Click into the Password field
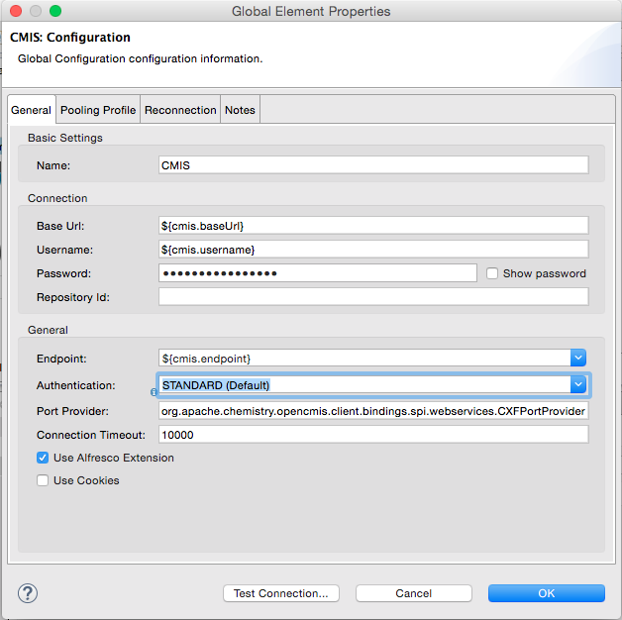This screenshot has height=620, width=622. tap(317, 273)
